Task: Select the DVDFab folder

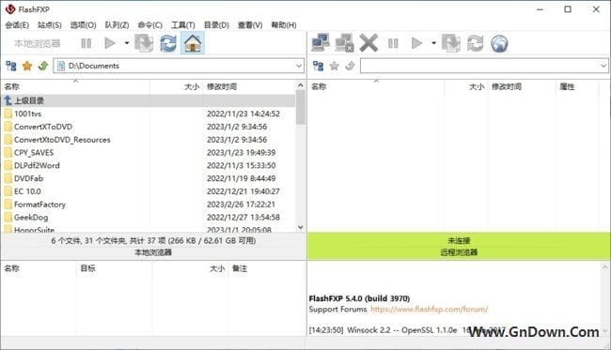Action: [149, 178]
